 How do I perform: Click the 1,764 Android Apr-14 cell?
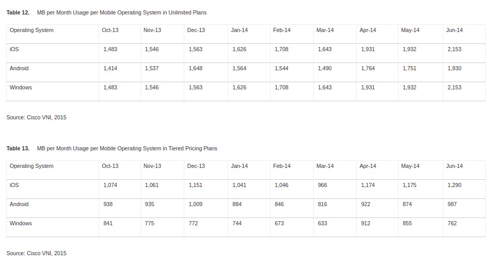[368, 68]
